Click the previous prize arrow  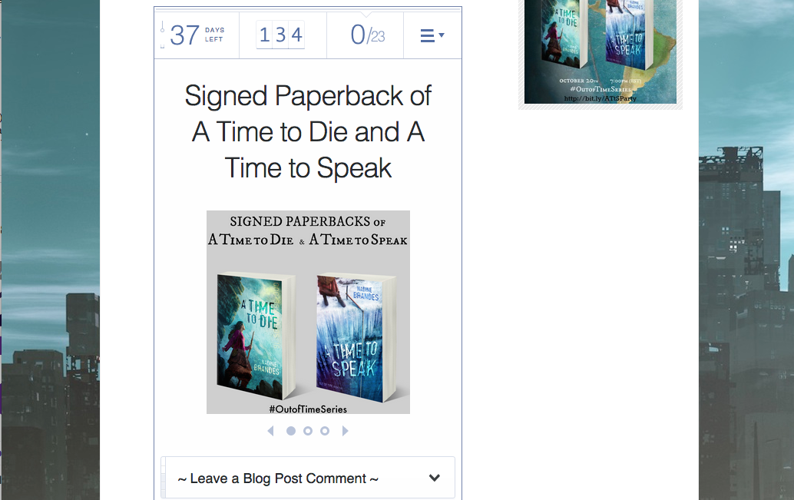click(271, 431)
